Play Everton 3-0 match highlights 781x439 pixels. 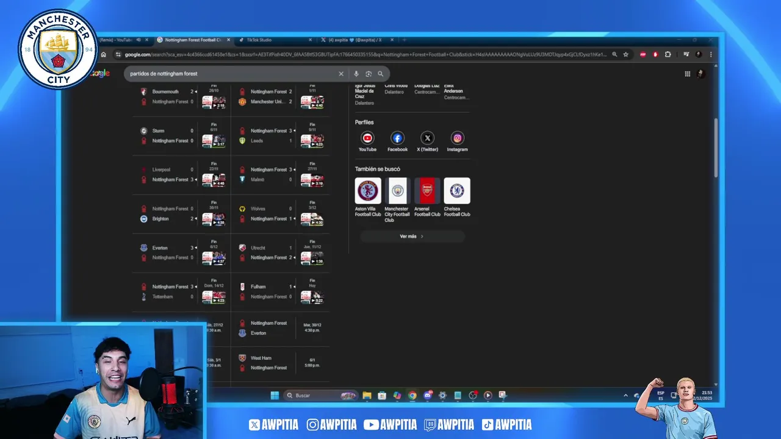[x=214, y=258]
